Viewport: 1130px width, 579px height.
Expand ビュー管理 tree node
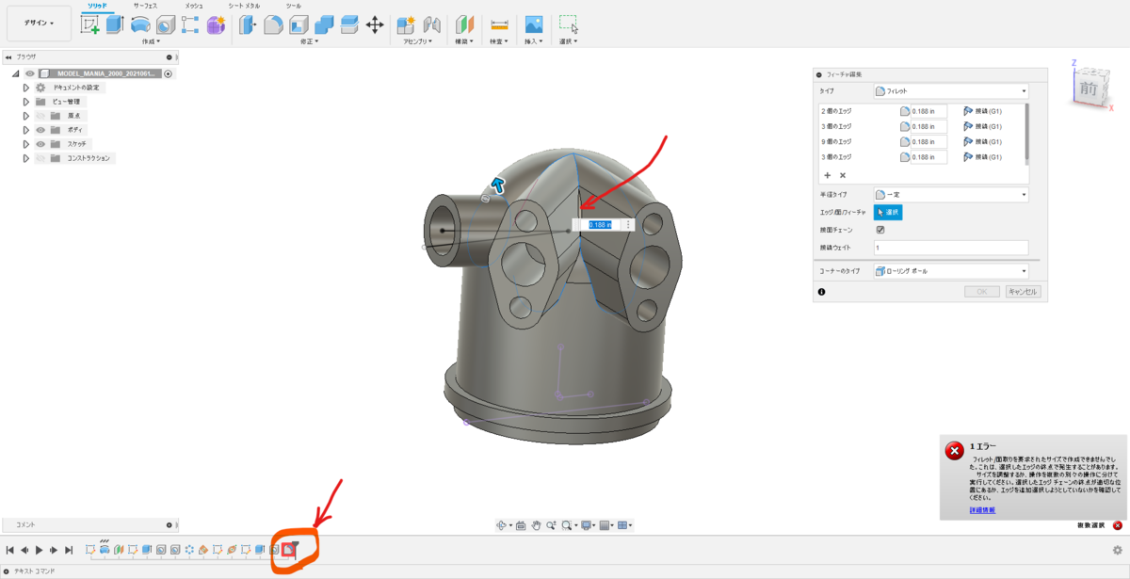point(26,102)
